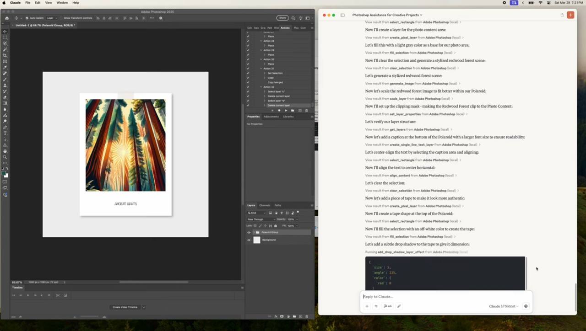Expand the Polaroid Group folder

[253, 232]
